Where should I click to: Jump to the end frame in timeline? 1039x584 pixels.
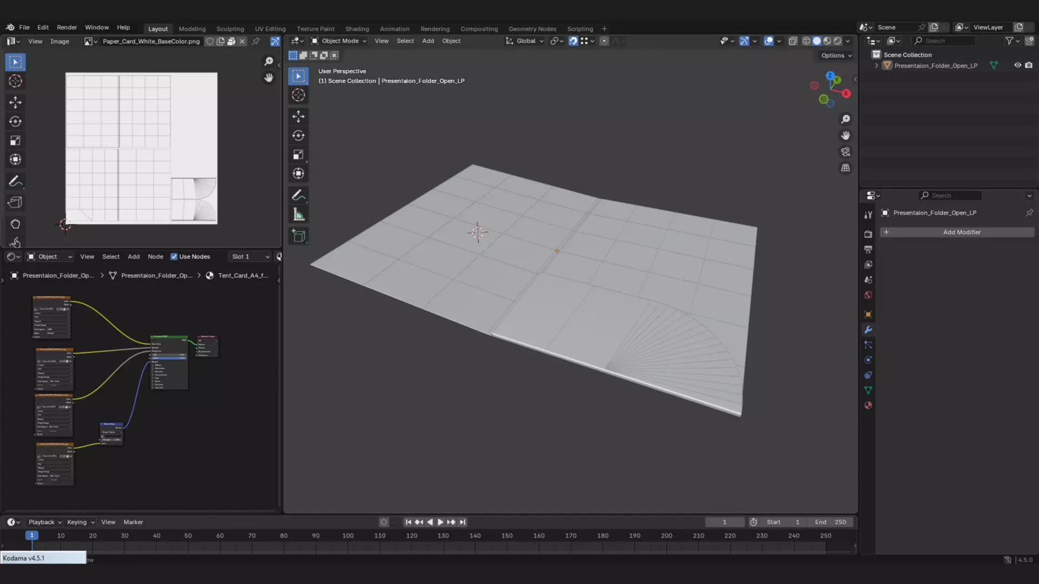[462, 522]
